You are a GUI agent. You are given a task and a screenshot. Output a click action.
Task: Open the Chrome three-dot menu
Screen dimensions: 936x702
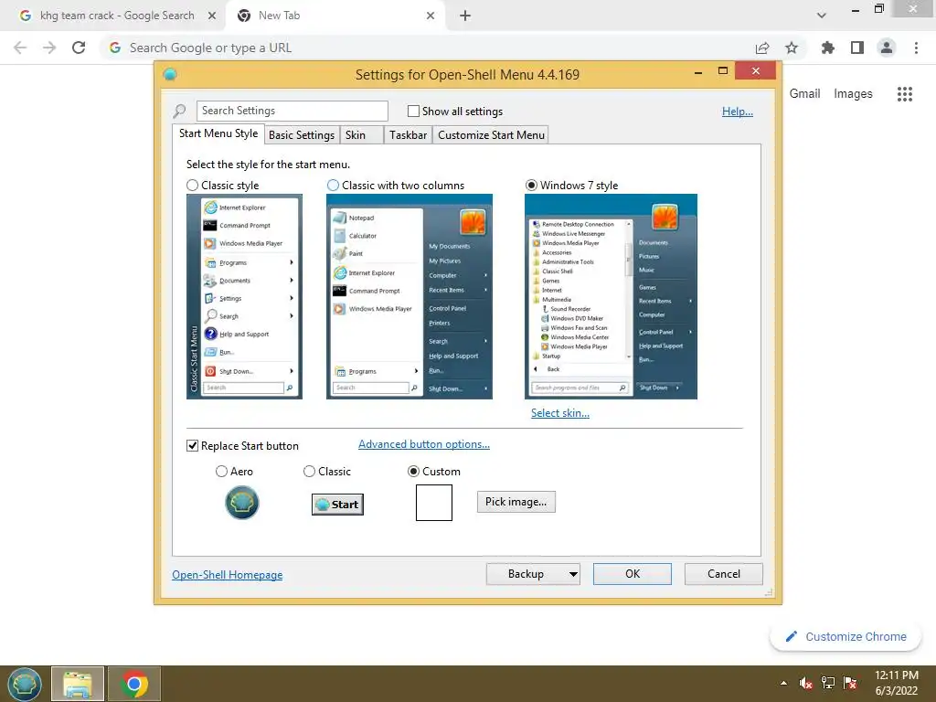tap(916, 48)
